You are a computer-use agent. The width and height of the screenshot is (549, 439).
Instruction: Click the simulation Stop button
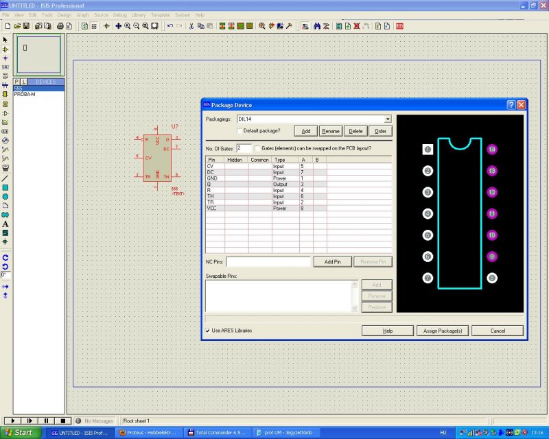click(63, 420)
